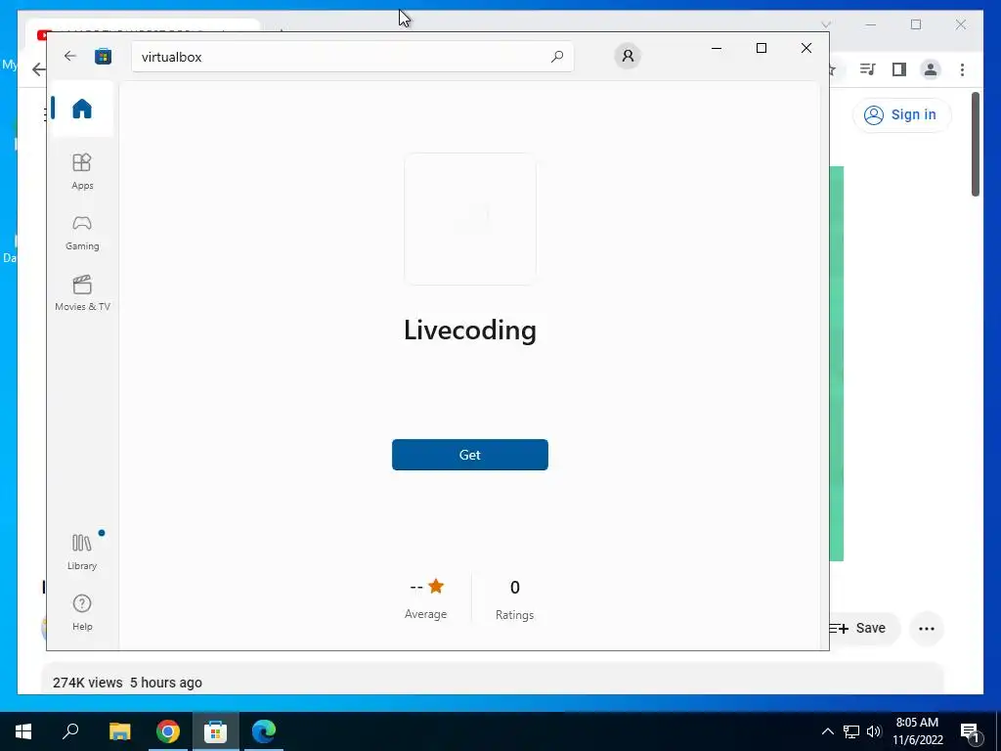1001x751 pixels.
Task: Open the taskbar search
Action: point(70,731)
